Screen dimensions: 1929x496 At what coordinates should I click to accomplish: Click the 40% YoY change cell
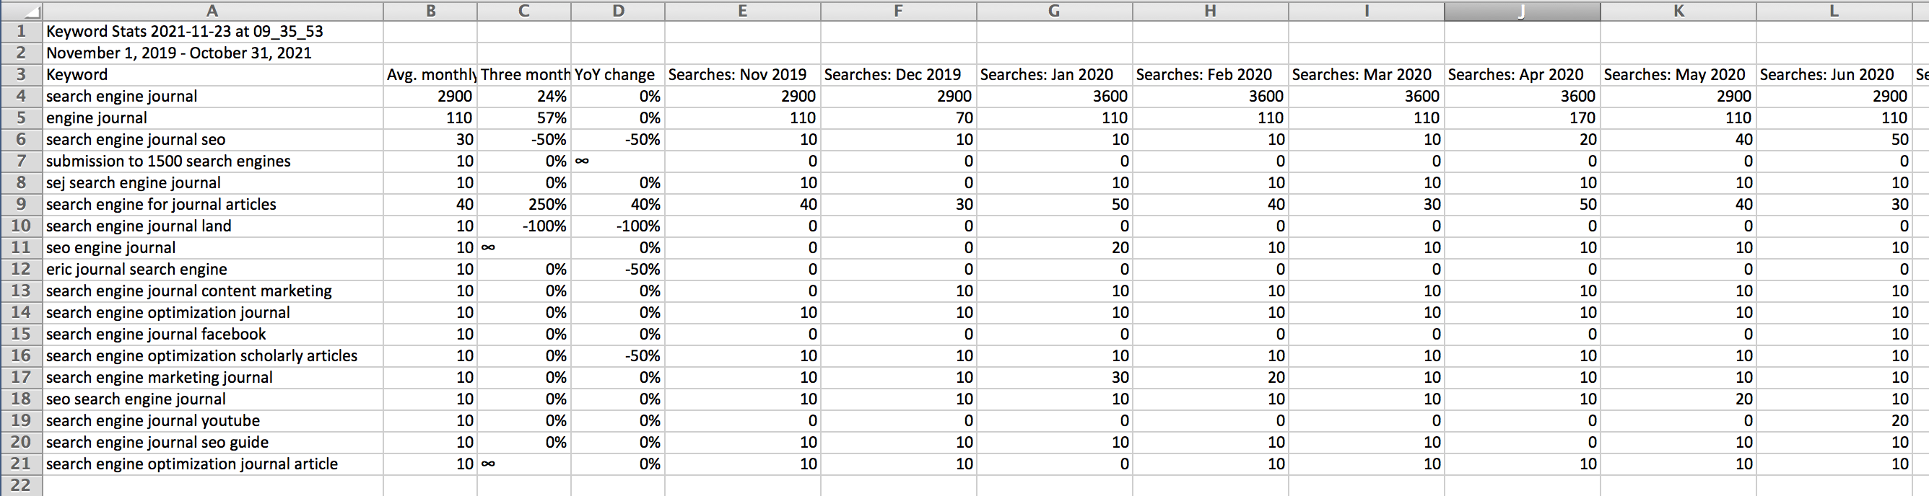618,205
